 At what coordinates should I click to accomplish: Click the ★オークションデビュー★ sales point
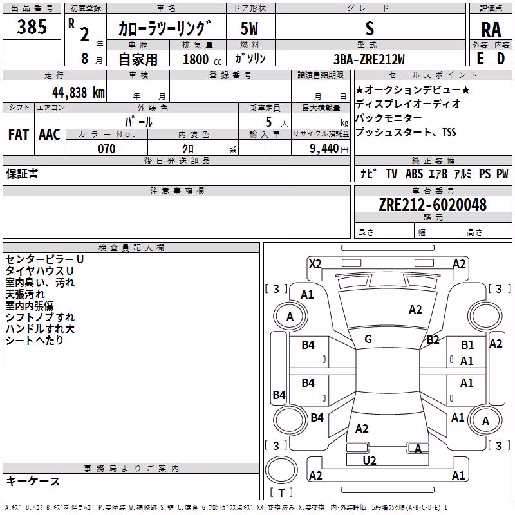413,90
